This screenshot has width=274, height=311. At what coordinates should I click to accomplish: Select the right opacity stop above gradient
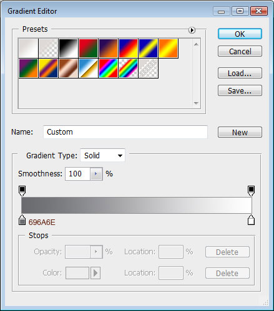[x=251, y=191]
